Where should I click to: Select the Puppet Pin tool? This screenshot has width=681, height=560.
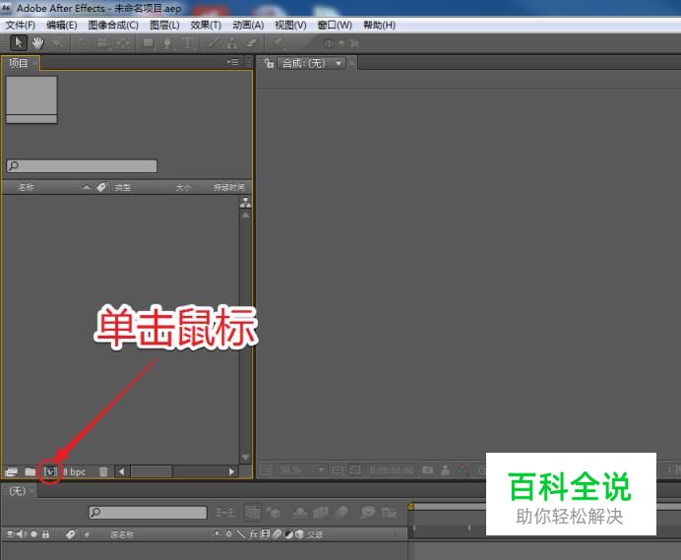pos(278,42)
